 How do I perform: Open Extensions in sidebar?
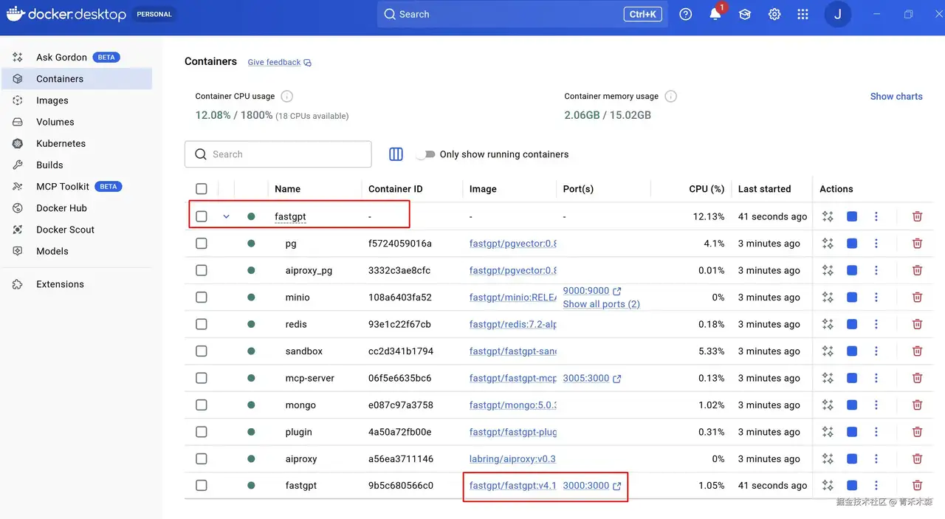pyautogui.click(x=77, y=284)
